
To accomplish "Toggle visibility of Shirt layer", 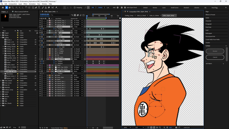I will tap(40, 76).
